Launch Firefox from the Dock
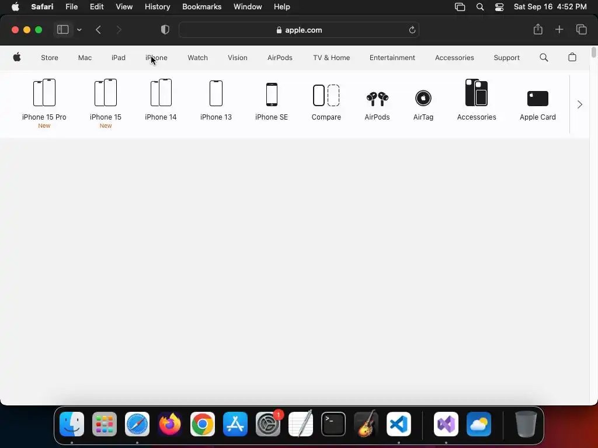This screenshot has width=598, height=448. click(x=170, y=424)
